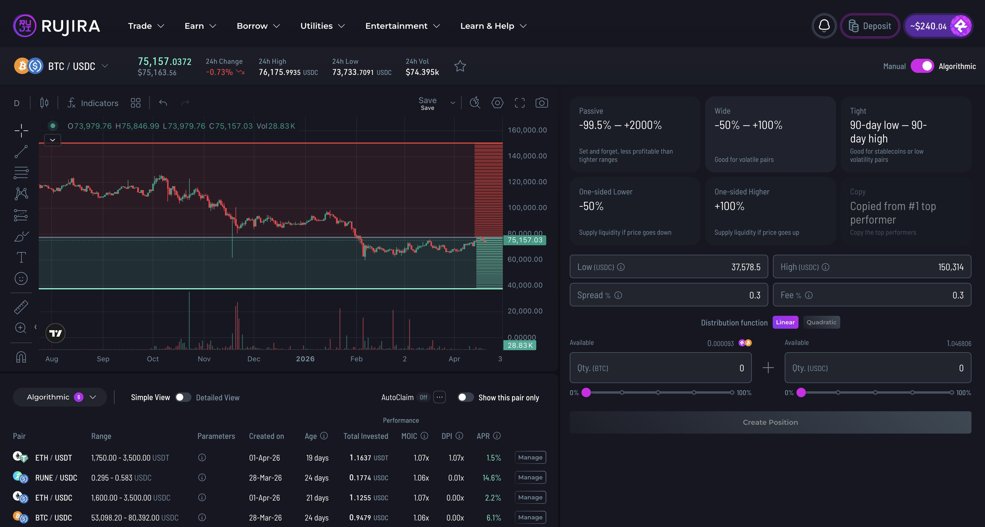The width and height of the screenshot is (985, 527).
Task: Click the BTC quantity percentage slider handle
Action: tap(586, 392)
